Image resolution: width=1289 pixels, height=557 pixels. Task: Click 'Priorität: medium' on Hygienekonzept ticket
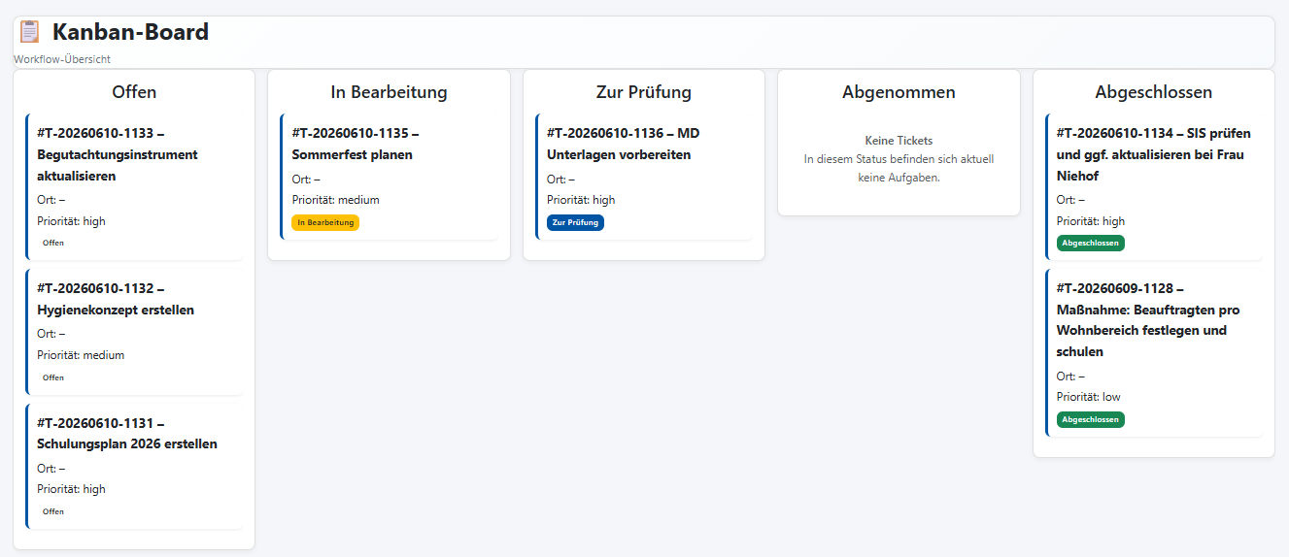click(81, 355)
